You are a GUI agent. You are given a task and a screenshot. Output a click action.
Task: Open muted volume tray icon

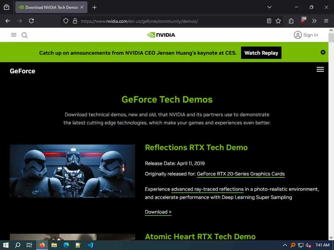[308, 245]
